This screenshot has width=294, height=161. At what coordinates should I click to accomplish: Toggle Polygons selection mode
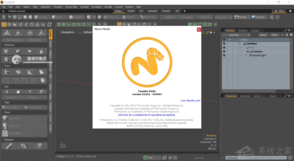tap(77, 17)
